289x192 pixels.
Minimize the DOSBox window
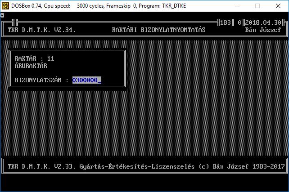[237, 6]
